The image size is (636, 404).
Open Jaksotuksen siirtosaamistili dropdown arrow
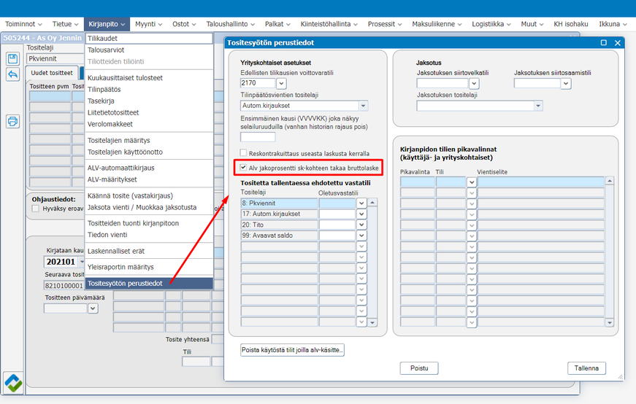[x=565, y=84]
